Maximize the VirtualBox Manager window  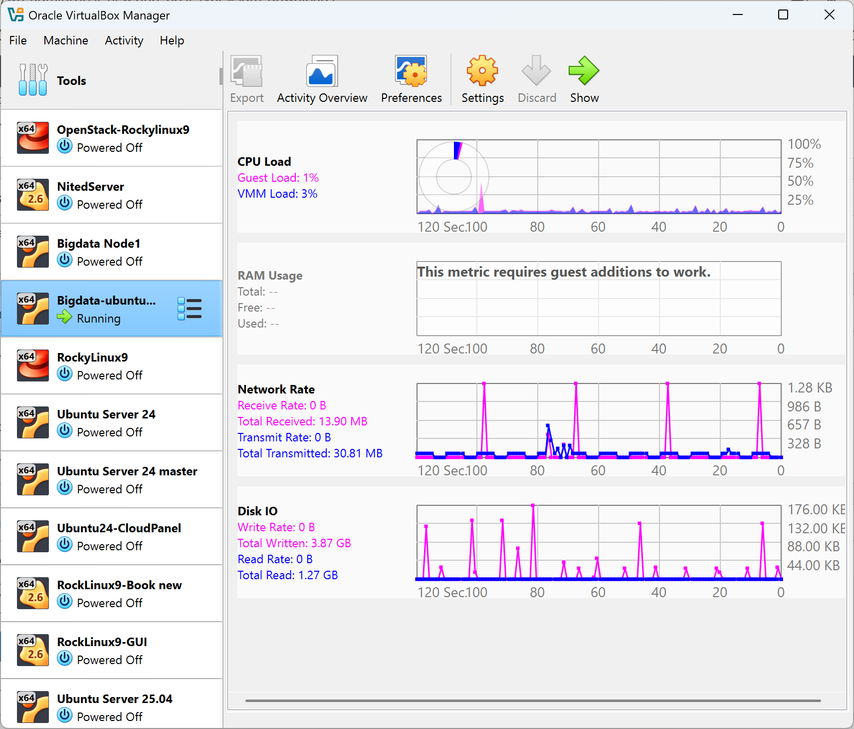coord(783,15)
